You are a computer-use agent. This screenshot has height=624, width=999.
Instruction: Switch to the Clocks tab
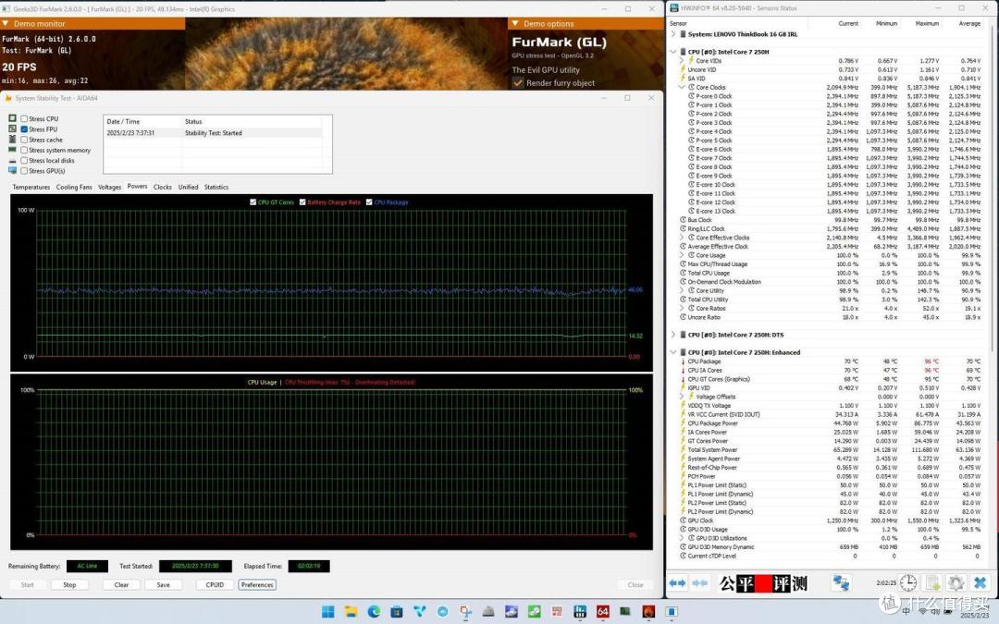163,187
